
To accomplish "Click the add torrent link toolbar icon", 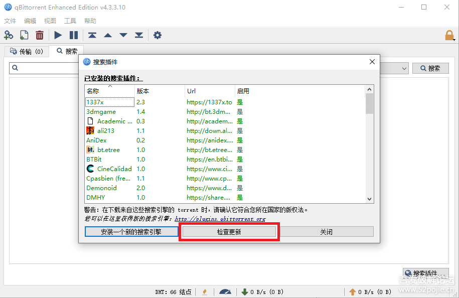I will click(x=9, y=36).
